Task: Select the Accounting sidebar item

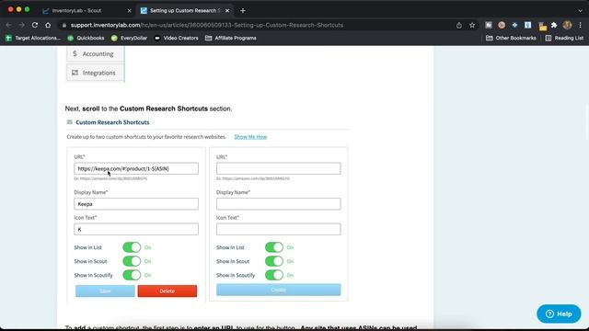Action: 96,53
